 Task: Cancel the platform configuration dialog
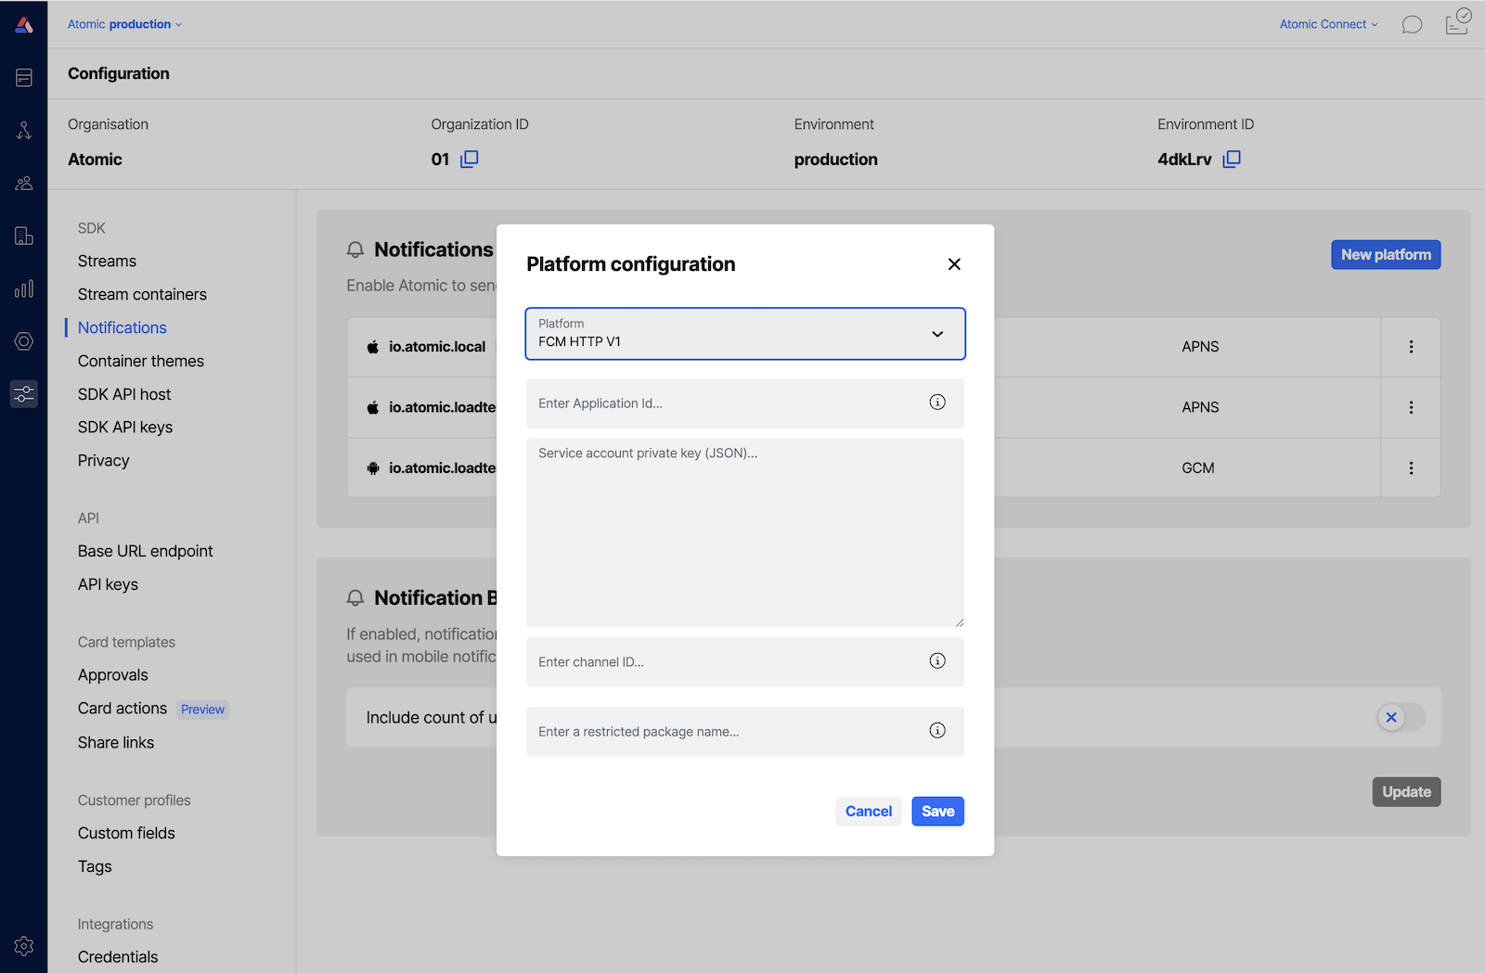[868, 812]
